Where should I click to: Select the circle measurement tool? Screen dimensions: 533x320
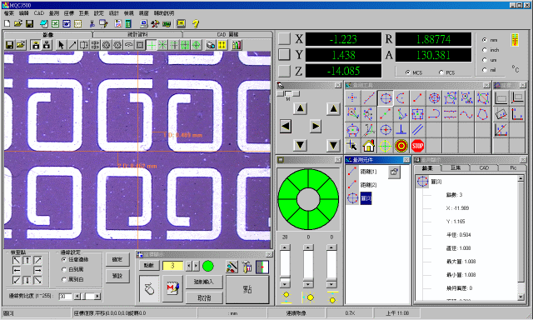point(386,98)
